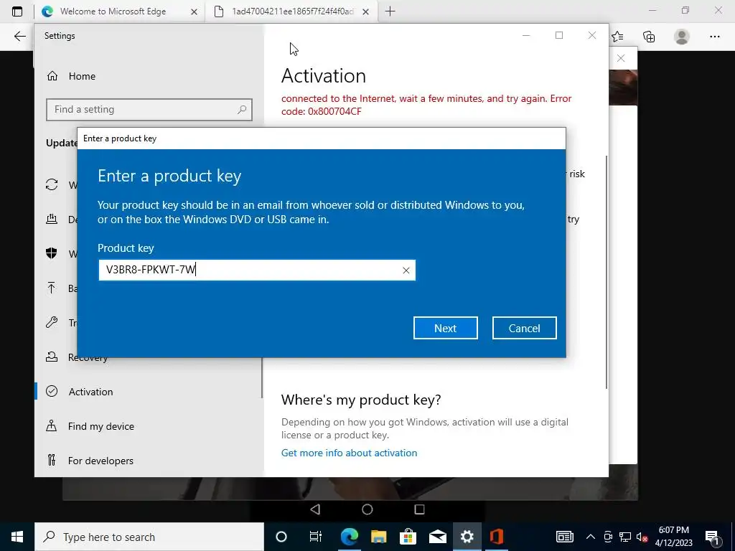
Task: Click the Settings gear on taskbar
Action: coord(467,537)
